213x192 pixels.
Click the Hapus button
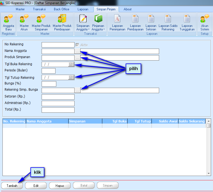(60, 185)
